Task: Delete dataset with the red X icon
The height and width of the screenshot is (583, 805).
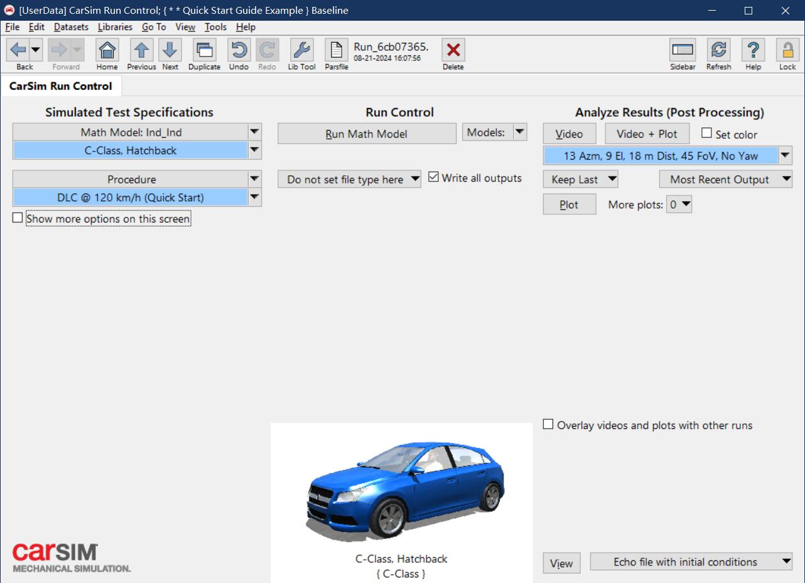Action: 453,50
